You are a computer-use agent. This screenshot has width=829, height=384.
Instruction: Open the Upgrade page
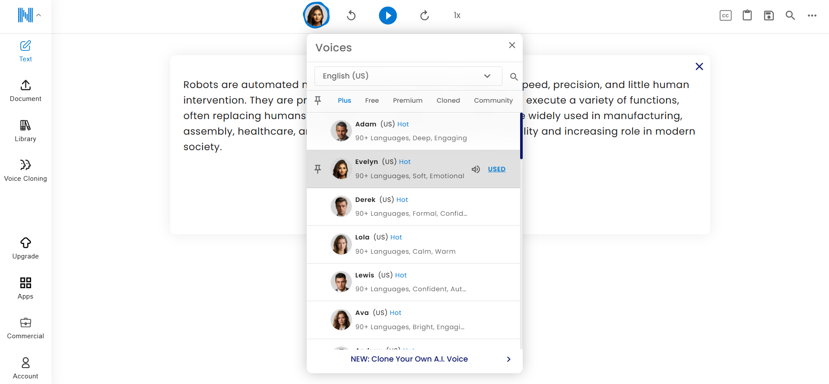point(25,249)
